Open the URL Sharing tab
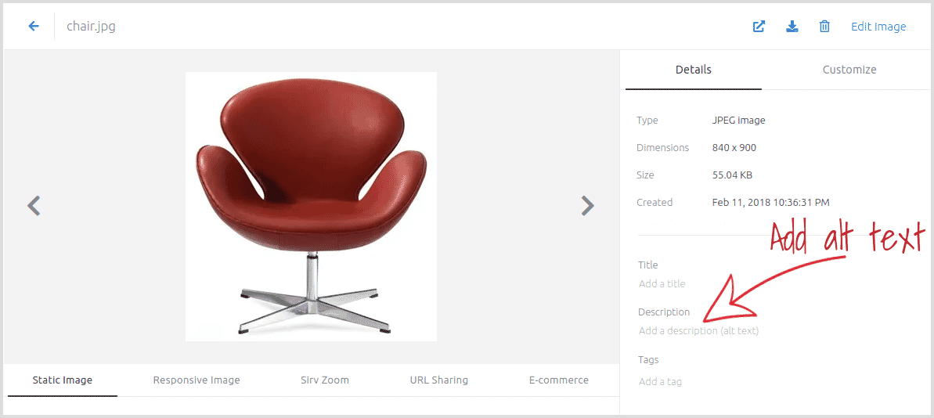 point(439,380)
